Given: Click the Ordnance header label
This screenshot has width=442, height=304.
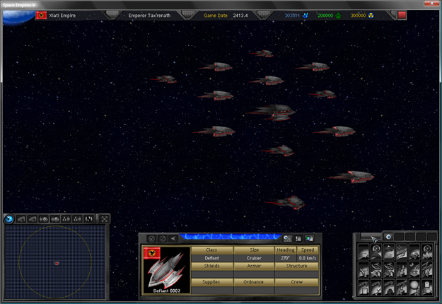Looking at the screenshot, I should point(253,282).
